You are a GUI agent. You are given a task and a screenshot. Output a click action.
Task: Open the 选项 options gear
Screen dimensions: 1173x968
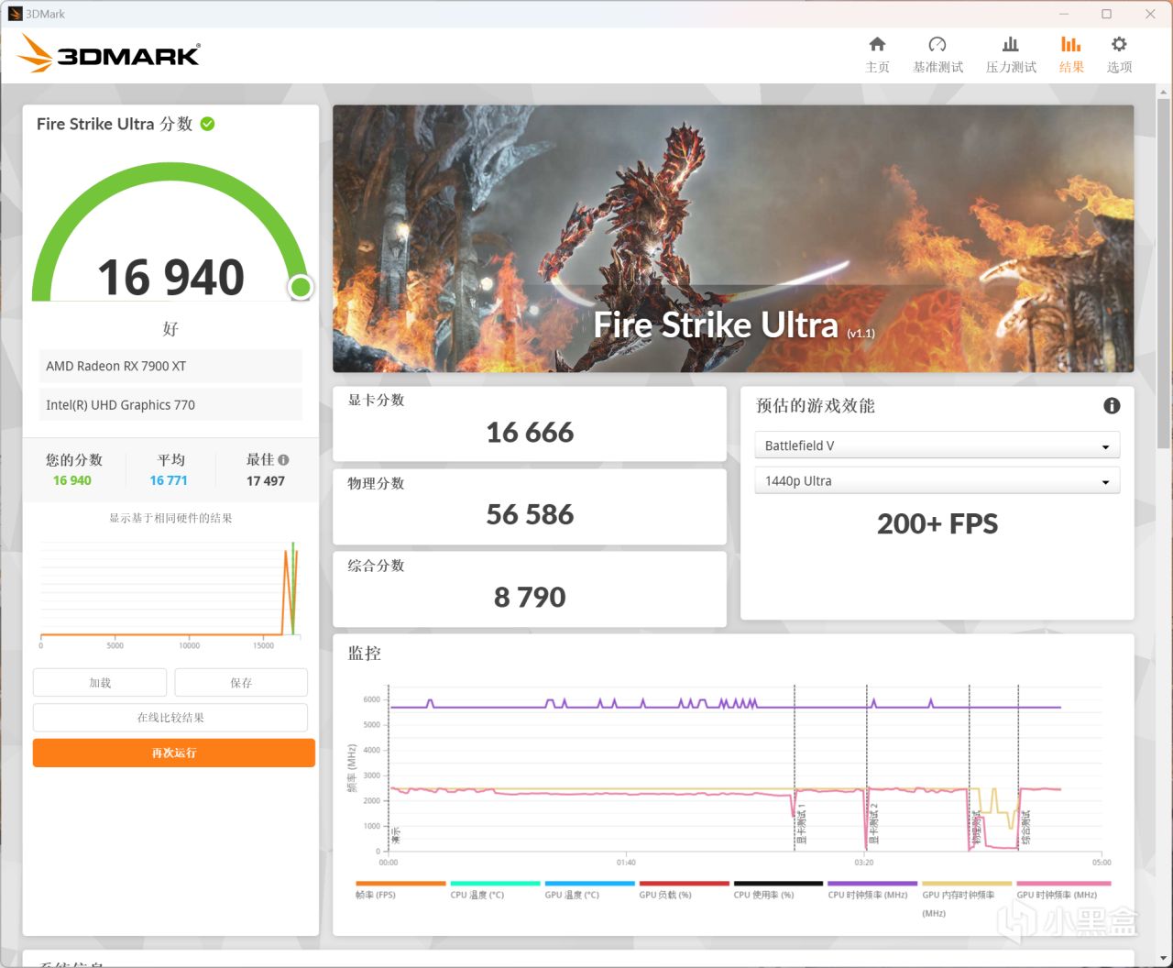point(1119,55)
